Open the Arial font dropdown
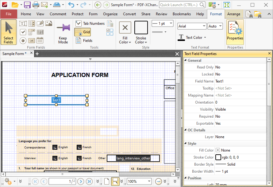 pos(192,26)
